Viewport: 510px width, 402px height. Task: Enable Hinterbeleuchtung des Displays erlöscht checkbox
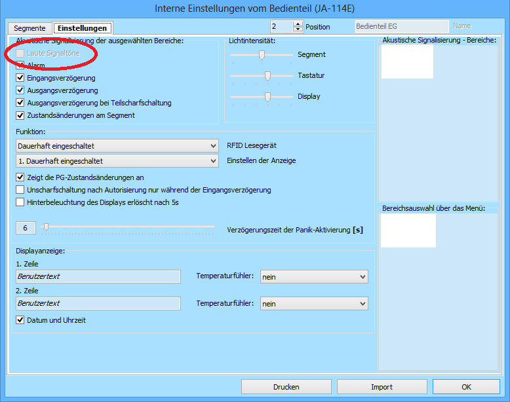pos(20,202)
